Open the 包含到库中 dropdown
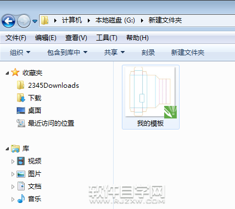Screen dimensions: 235x209 (67, 53)
